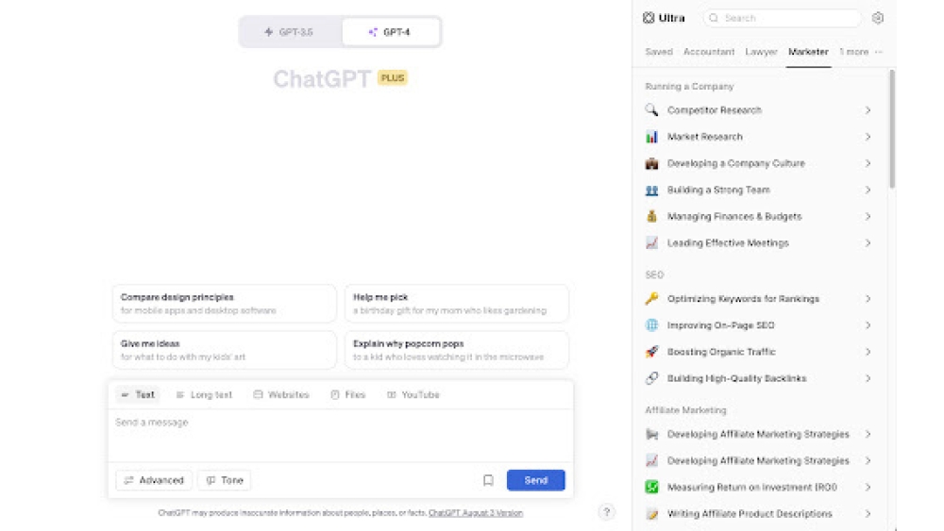Viewport: 944px width, 531px height.
Task: Click the Competitor Research magnifier icon
Action: point(651,110)
